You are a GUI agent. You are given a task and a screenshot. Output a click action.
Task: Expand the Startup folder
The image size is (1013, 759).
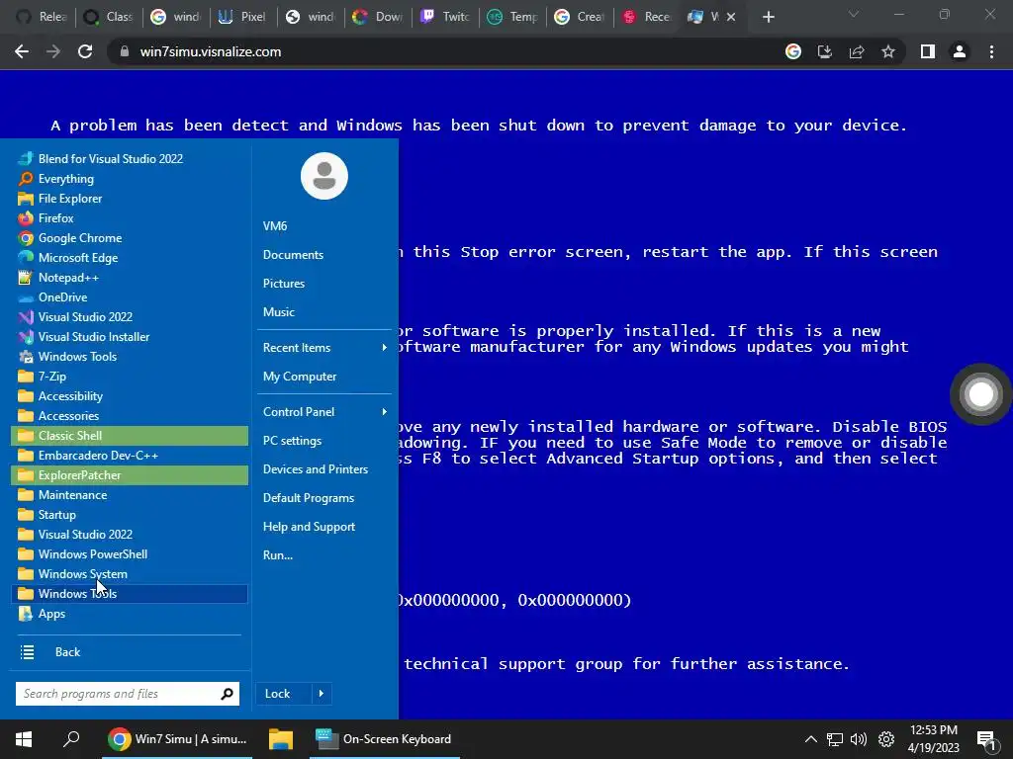[x=130, y=515]
